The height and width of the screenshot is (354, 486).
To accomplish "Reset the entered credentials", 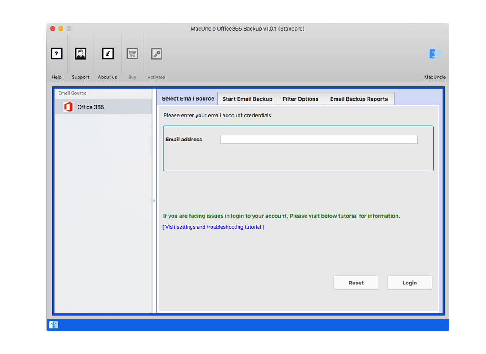I will click(x=356, y=282).
